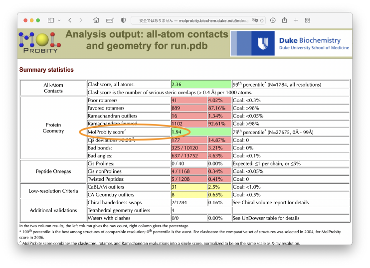Show downloads with the download icon

(x=273, y=20)
